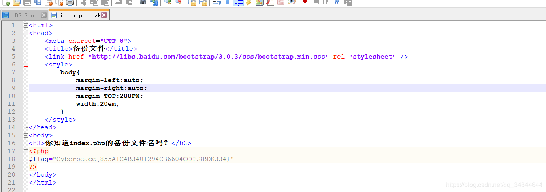
Task: Save the recorded macro icon
Action: (x=348, y=2)
